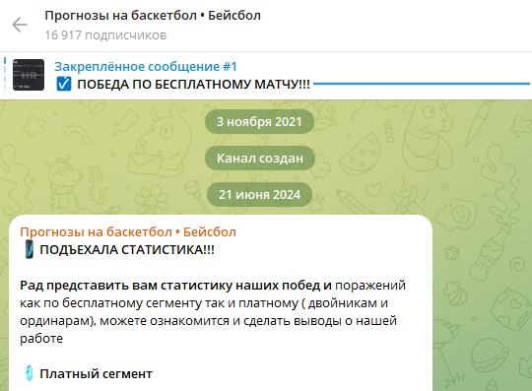Click the heading 'ПОДЪЕХАЛА СТАТИСТИКА!!!'

click(127, 250)
